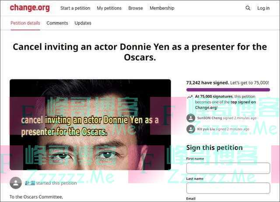The width and height of the screenshot is (280, 202).
Task: Open the Membership page
Action: (x=162, y=8)
